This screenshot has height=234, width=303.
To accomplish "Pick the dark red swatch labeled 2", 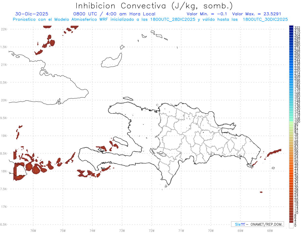I will (x=291, y=222).
